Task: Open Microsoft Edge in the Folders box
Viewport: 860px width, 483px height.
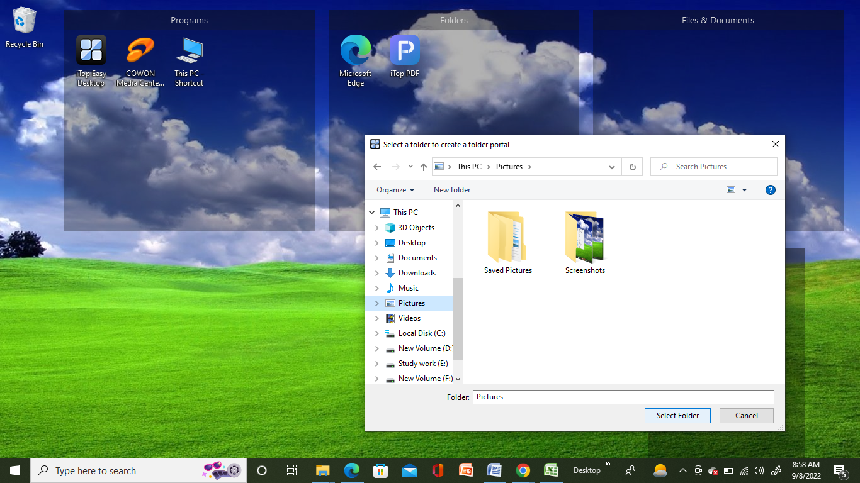Action: [356, 60]
